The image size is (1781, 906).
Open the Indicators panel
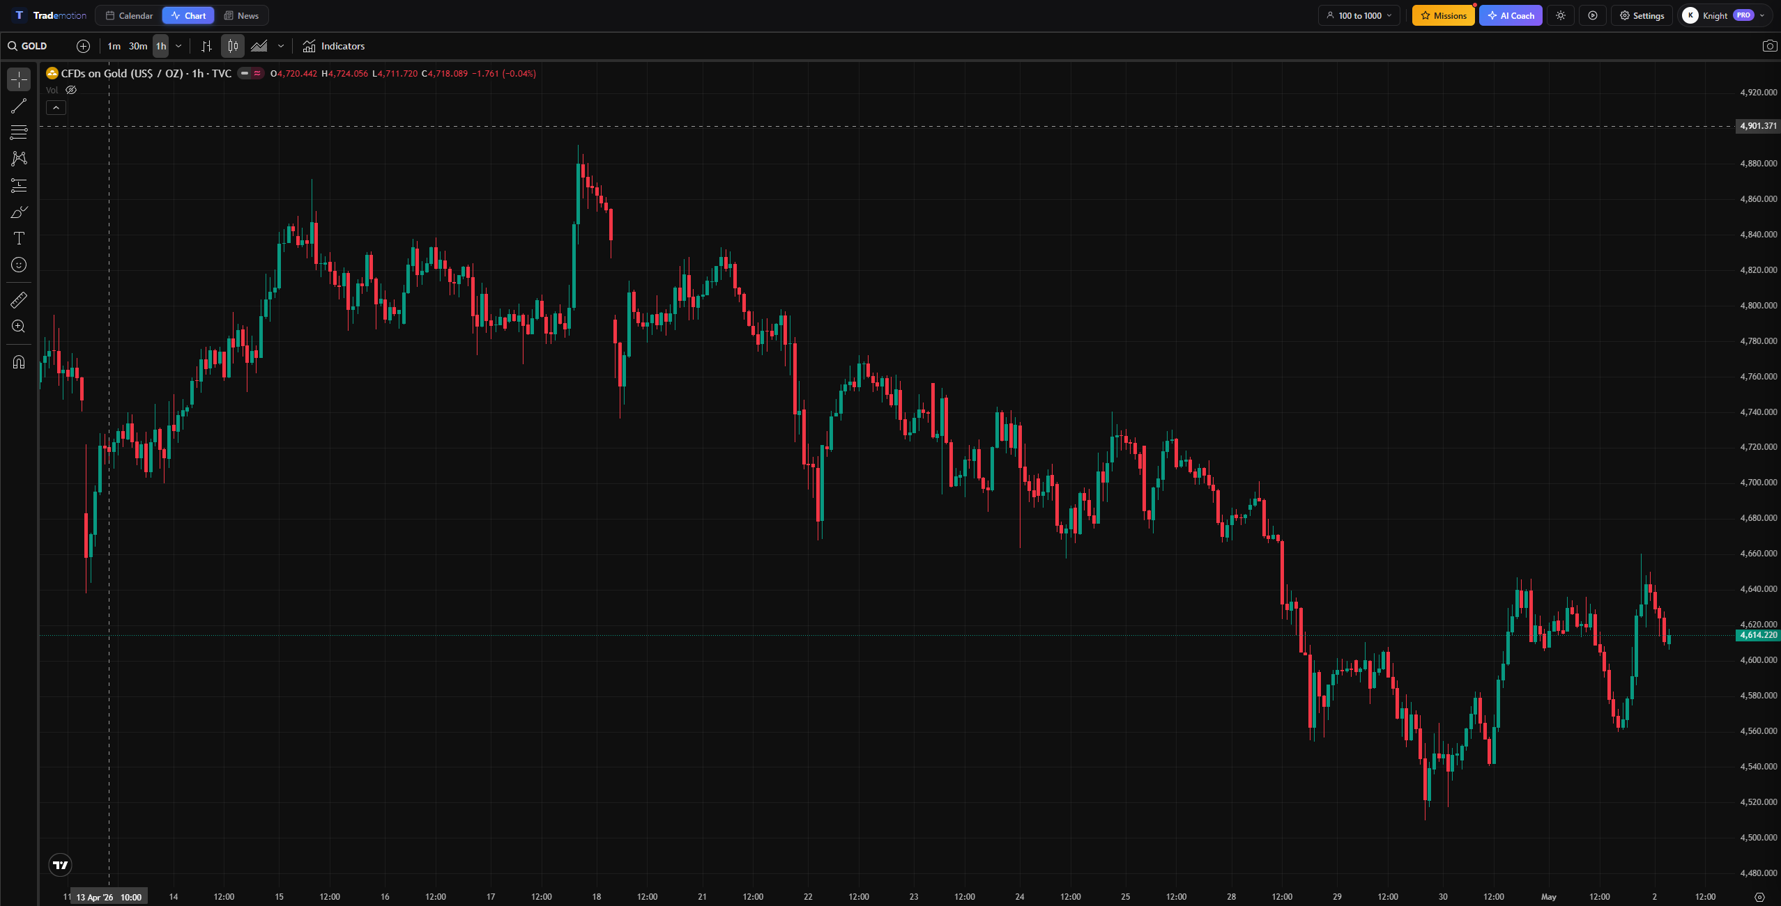click(334, 46)
